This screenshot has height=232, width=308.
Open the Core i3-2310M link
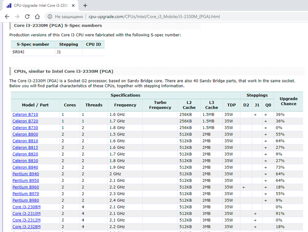(x=26, y=214)
